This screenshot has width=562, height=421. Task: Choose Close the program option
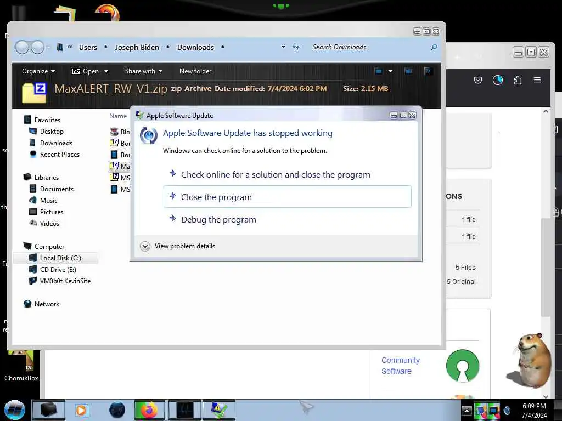coord(288,197)
